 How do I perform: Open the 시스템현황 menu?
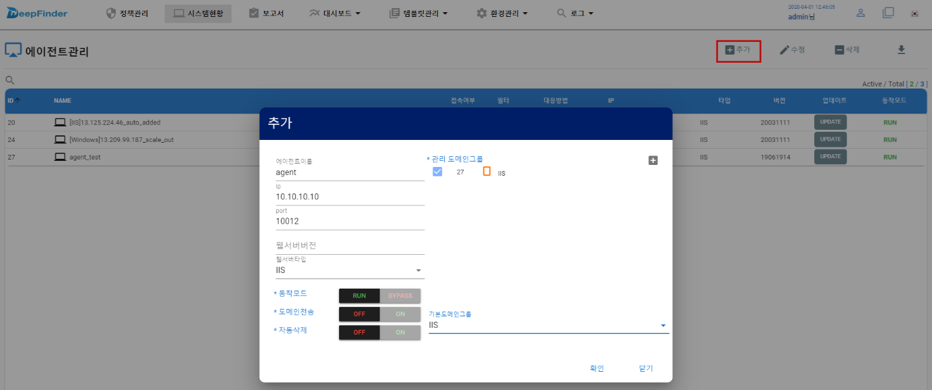tap(198, 14)
